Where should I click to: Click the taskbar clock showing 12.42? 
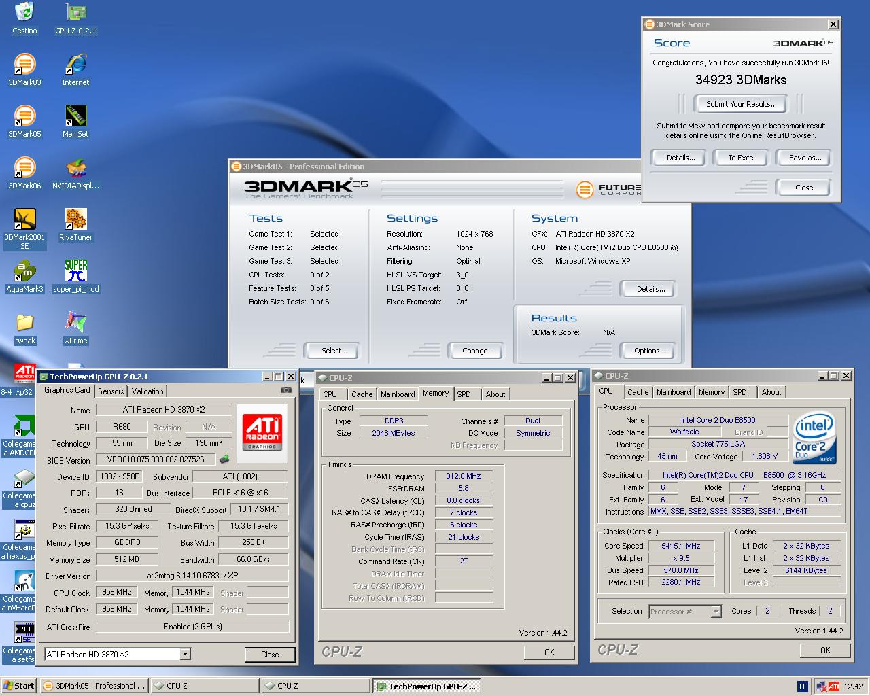(x=853, y=686)
